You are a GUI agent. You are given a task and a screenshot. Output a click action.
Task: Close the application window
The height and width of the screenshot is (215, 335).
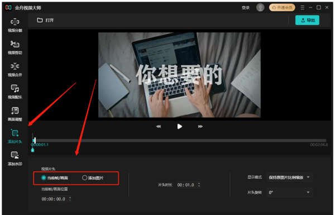coord(327,7)
